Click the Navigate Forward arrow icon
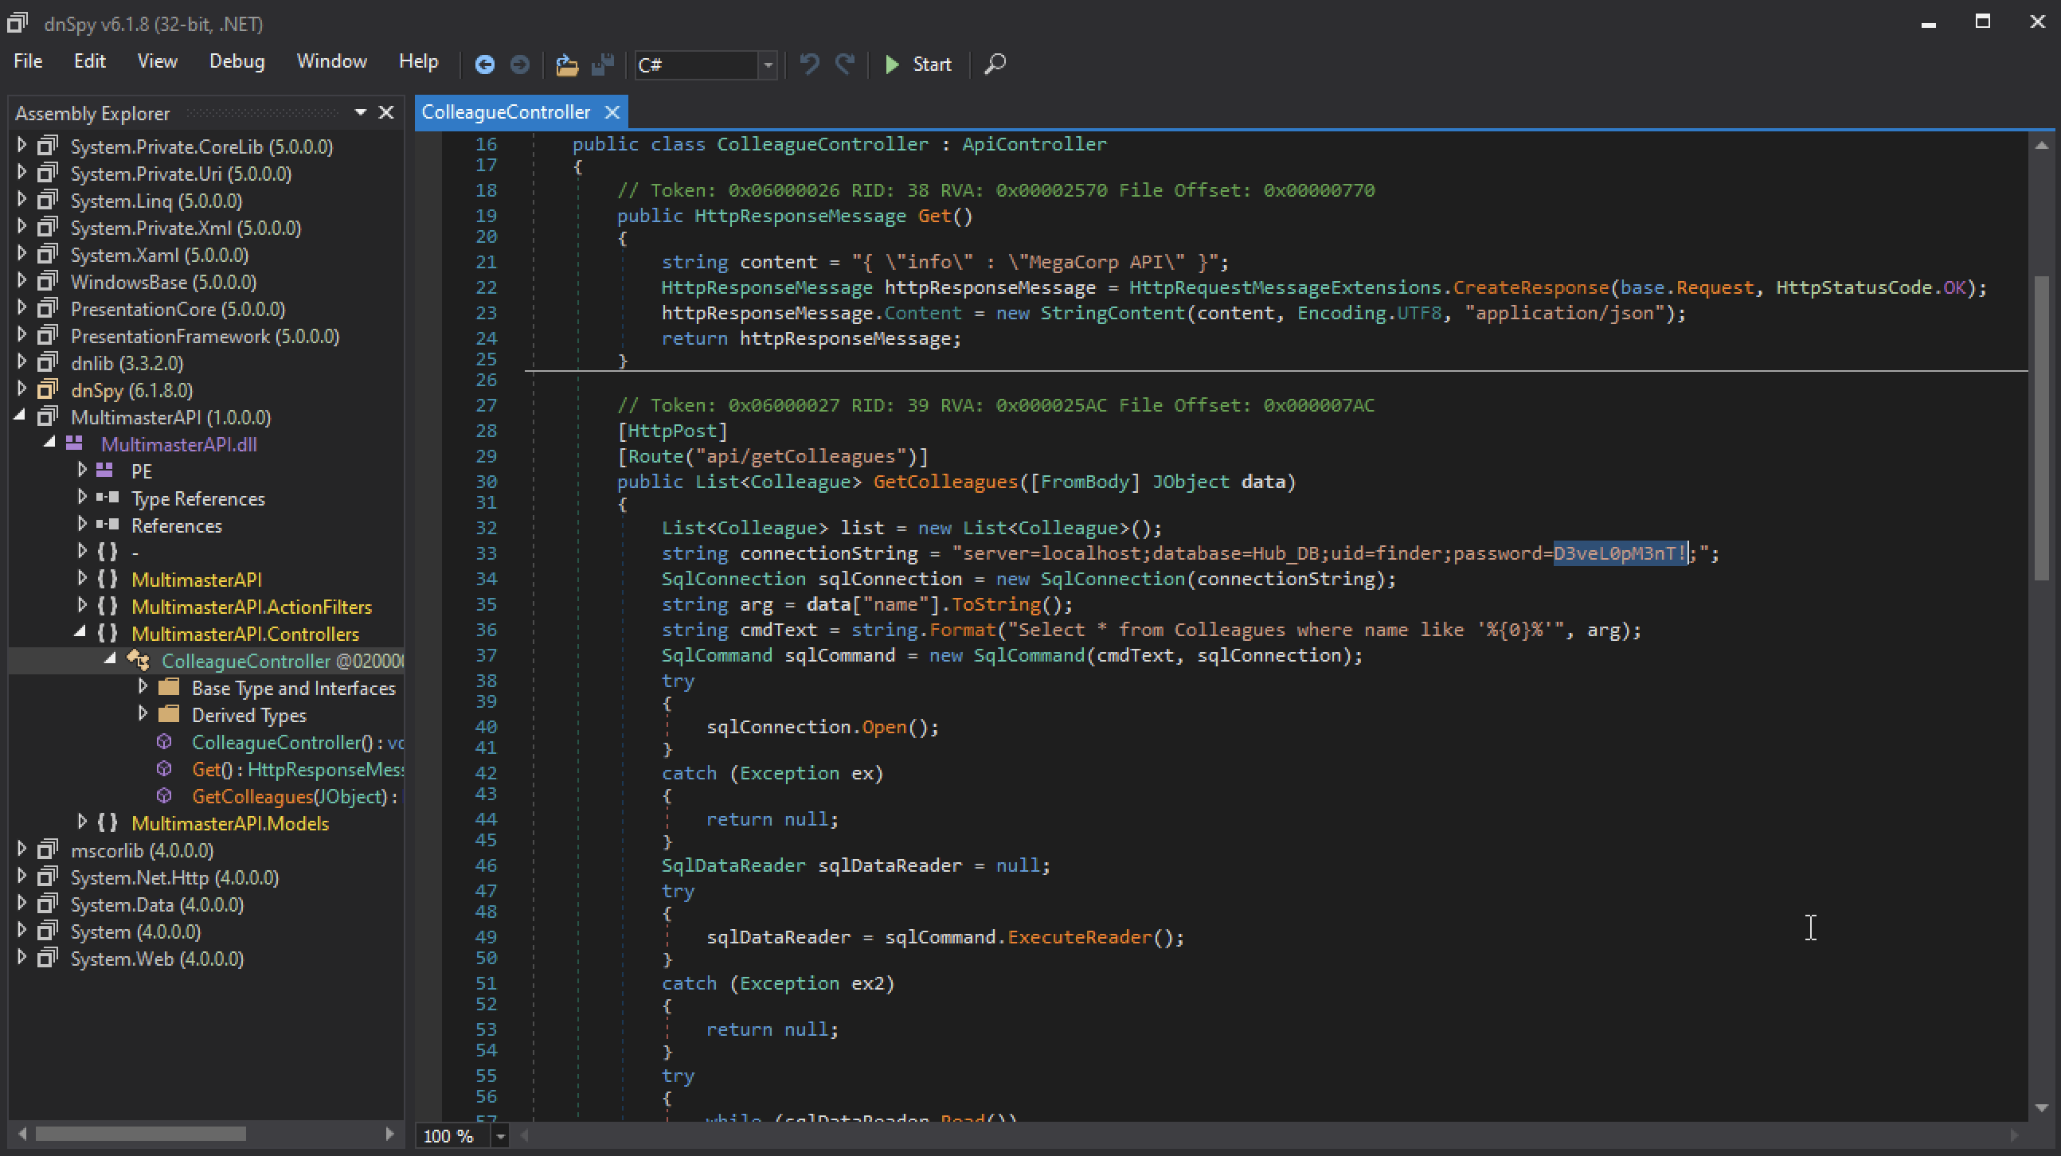Screen dimensions: 2061x1156 [x=519, y=64]
